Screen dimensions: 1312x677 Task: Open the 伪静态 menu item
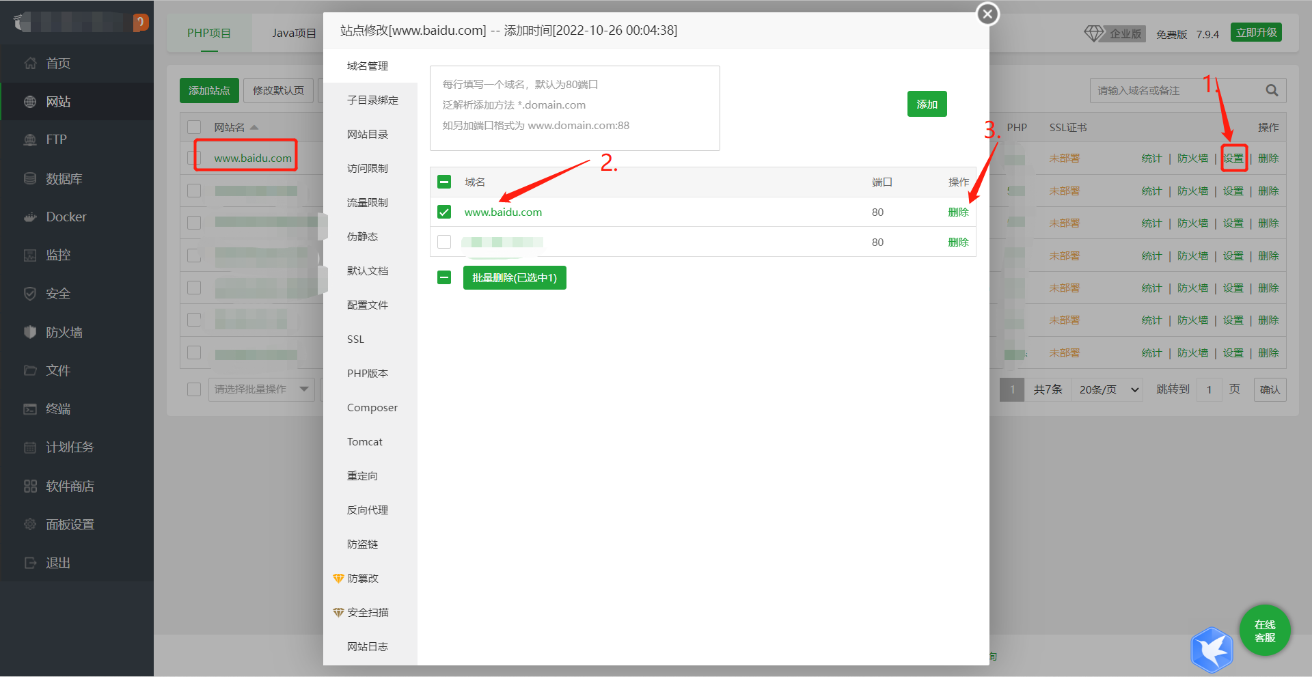click(x=362, y=237)
